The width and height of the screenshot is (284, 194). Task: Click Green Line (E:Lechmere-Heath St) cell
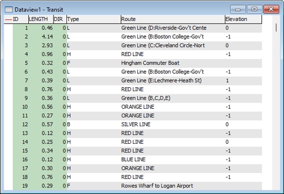173,81
